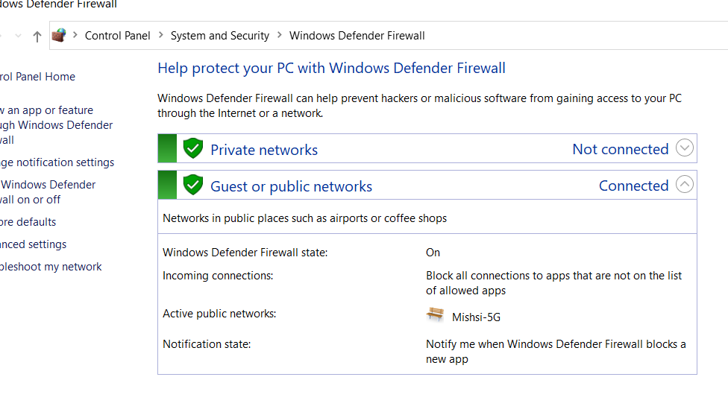Open Control Panel Home link
This screenshot has width=728, height=415.
pos(37,77)
